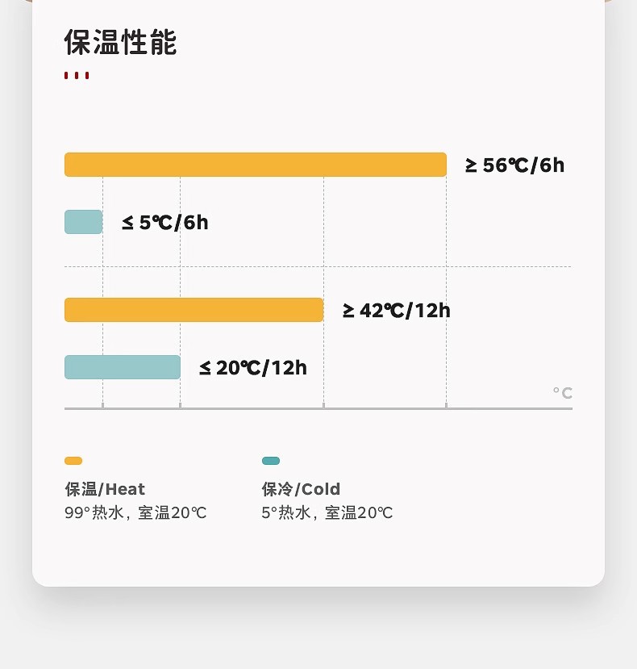Click the solid horizontal chart axis line

click(x=318, y=408)
